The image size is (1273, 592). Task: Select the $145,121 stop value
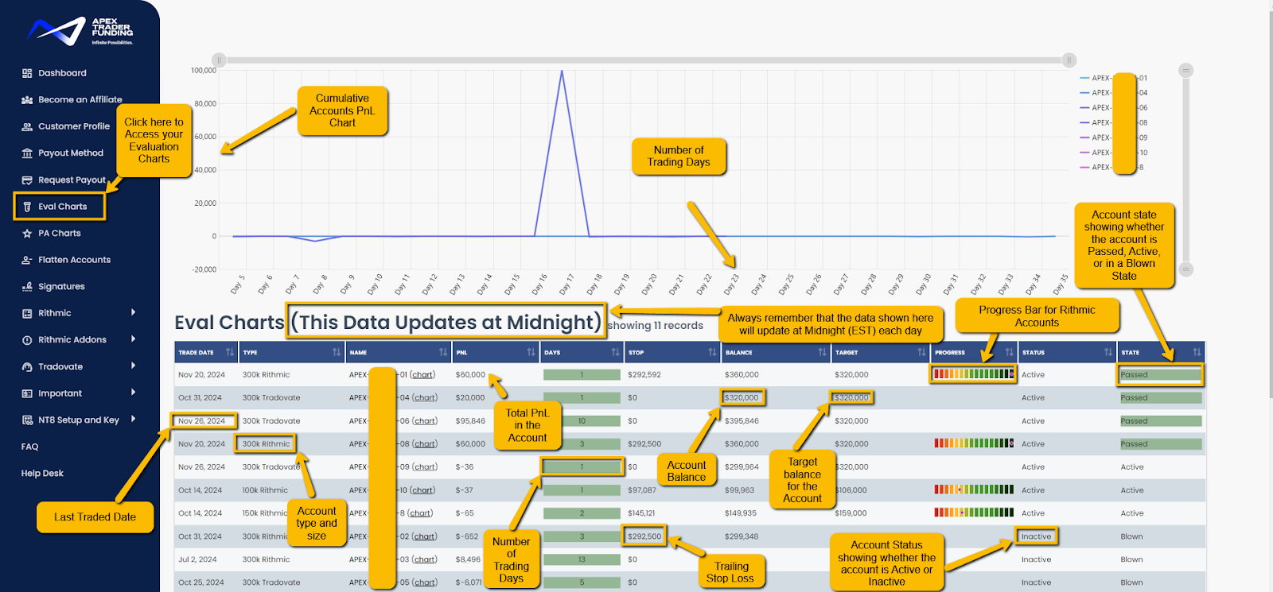(641, 513)
